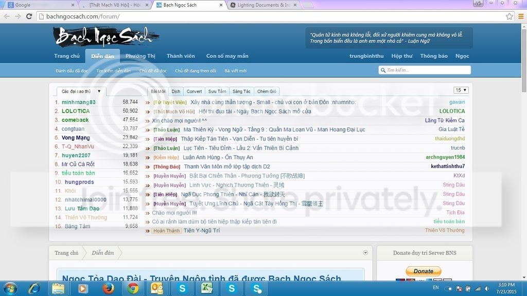Click the browser Back navigation arrow
Screen dimensions: 527x296
coord(7,16)
